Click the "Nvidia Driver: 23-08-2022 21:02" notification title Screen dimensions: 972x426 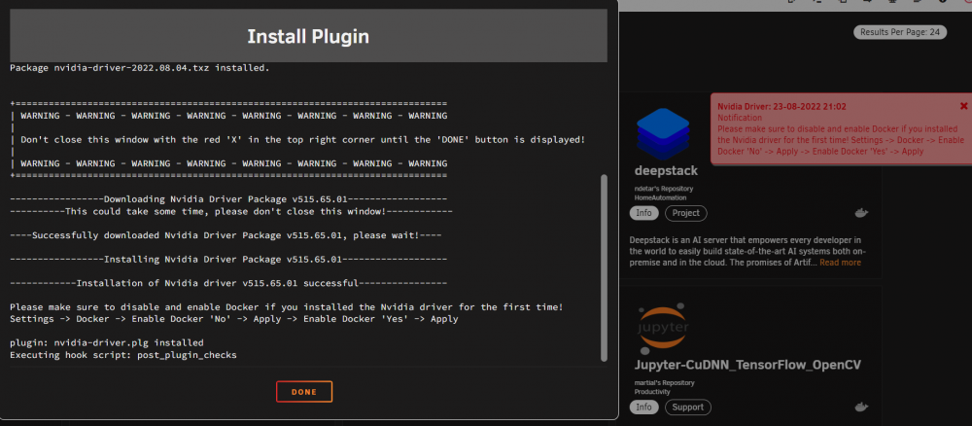point(781,107)
